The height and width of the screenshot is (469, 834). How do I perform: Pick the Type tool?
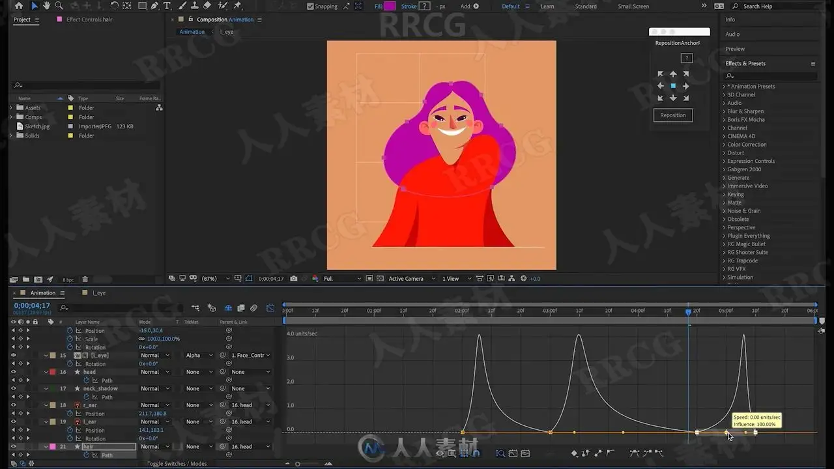(167, 6)
